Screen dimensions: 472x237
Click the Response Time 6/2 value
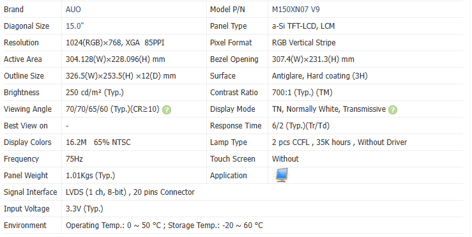(300, 126)
